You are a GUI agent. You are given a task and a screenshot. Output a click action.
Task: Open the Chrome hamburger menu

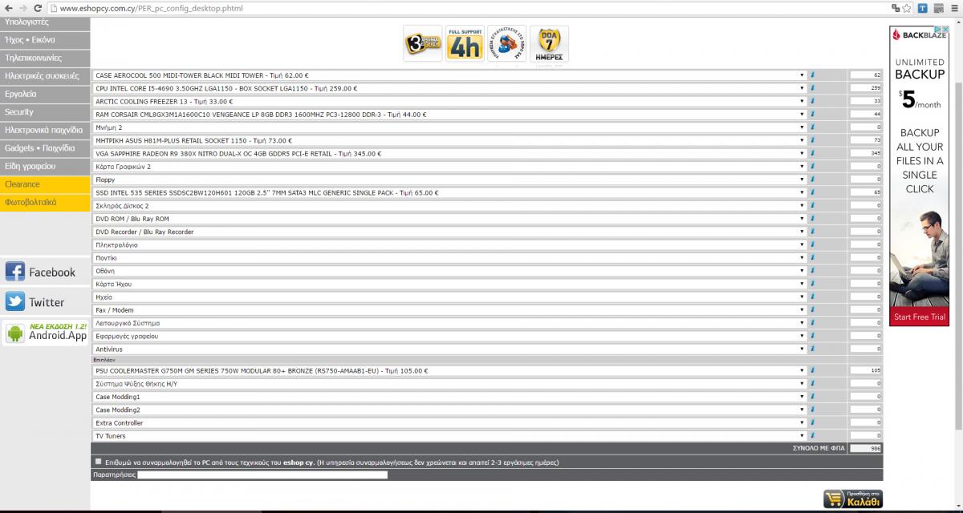tap(953, 8)
